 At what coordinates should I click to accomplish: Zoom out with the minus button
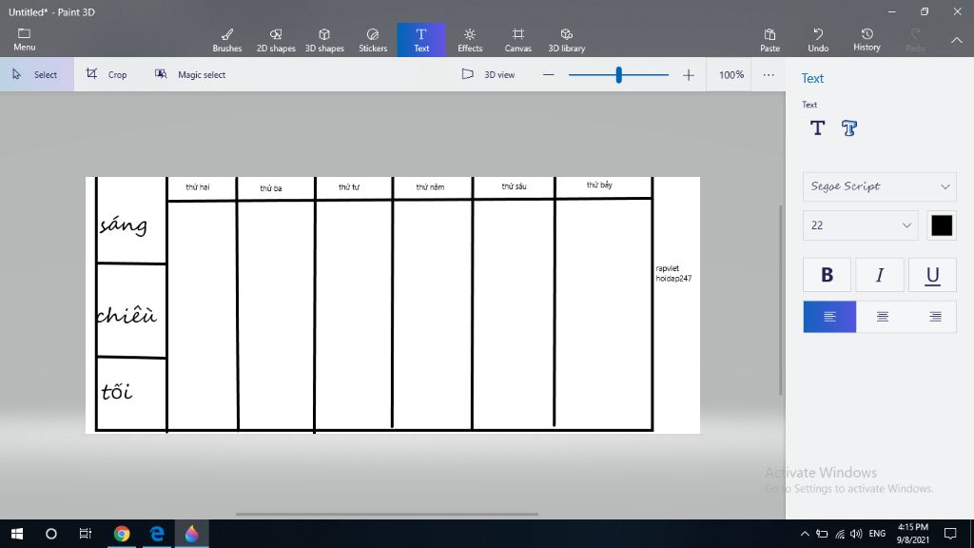[x=548, y=74]
